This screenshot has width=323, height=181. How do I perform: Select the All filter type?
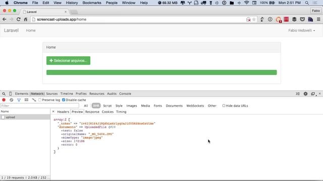click(x=86, y=106)
